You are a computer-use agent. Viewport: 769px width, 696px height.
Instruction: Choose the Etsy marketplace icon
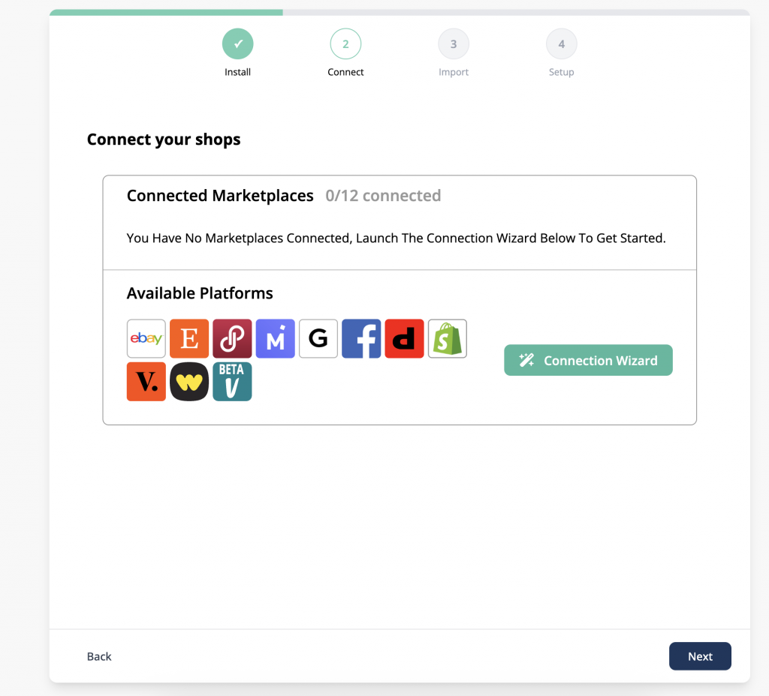click(189, 339)
